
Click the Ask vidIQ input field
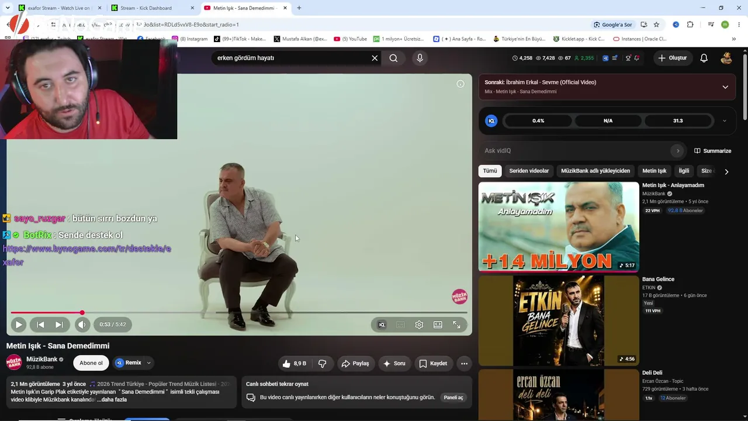coord(576,151)
